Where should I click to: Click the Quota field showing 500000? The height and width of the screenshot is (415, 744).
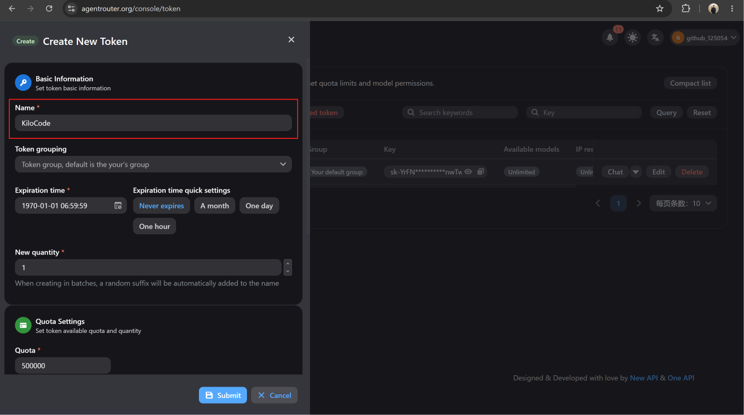pos(63,365)
